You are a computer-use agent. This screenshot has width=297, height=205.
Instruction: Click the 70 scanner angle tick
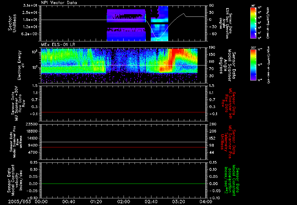(211, 69)
